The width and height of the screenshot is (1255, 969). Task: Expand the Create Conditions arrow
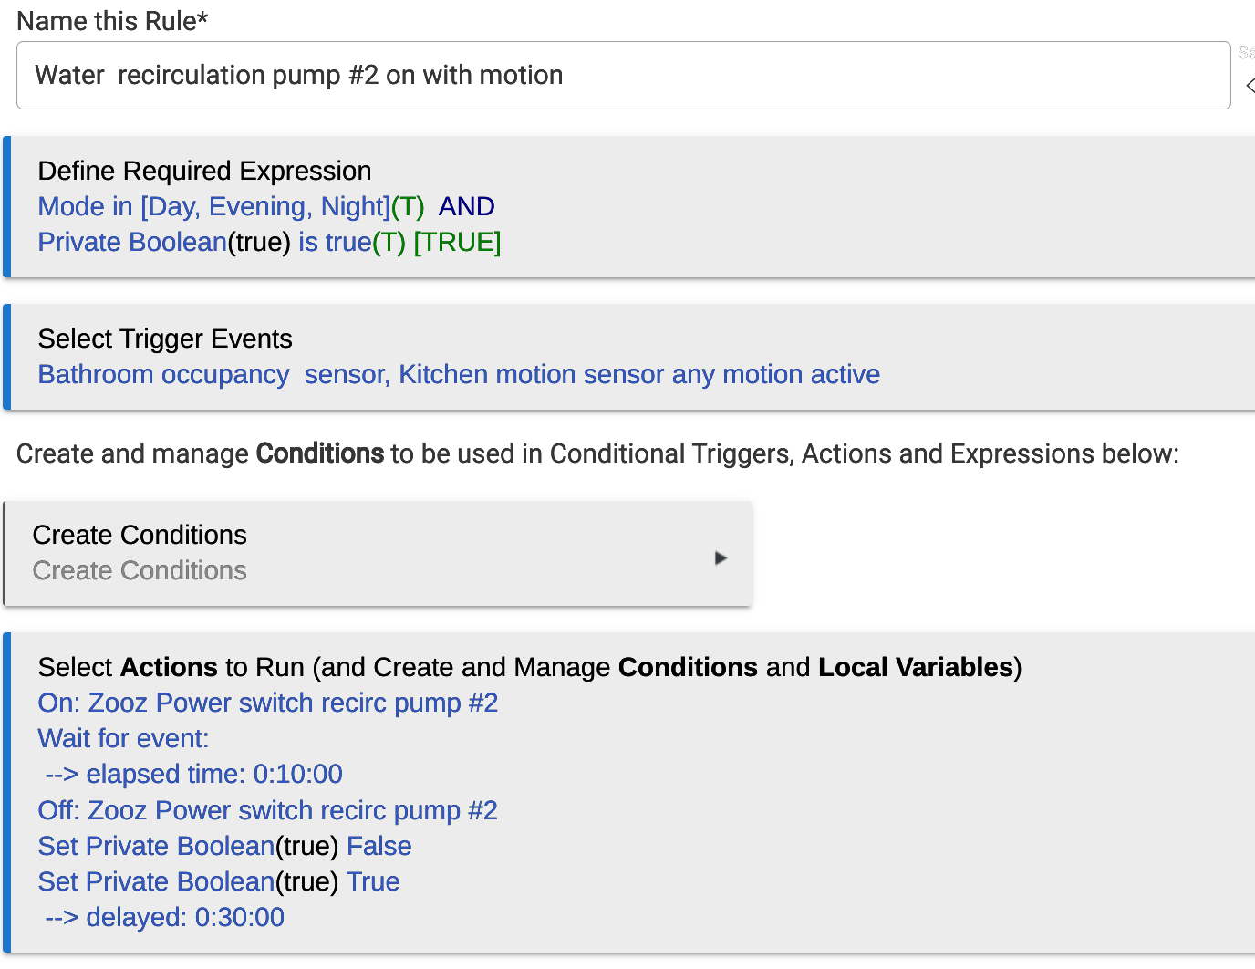click(721, 557)
